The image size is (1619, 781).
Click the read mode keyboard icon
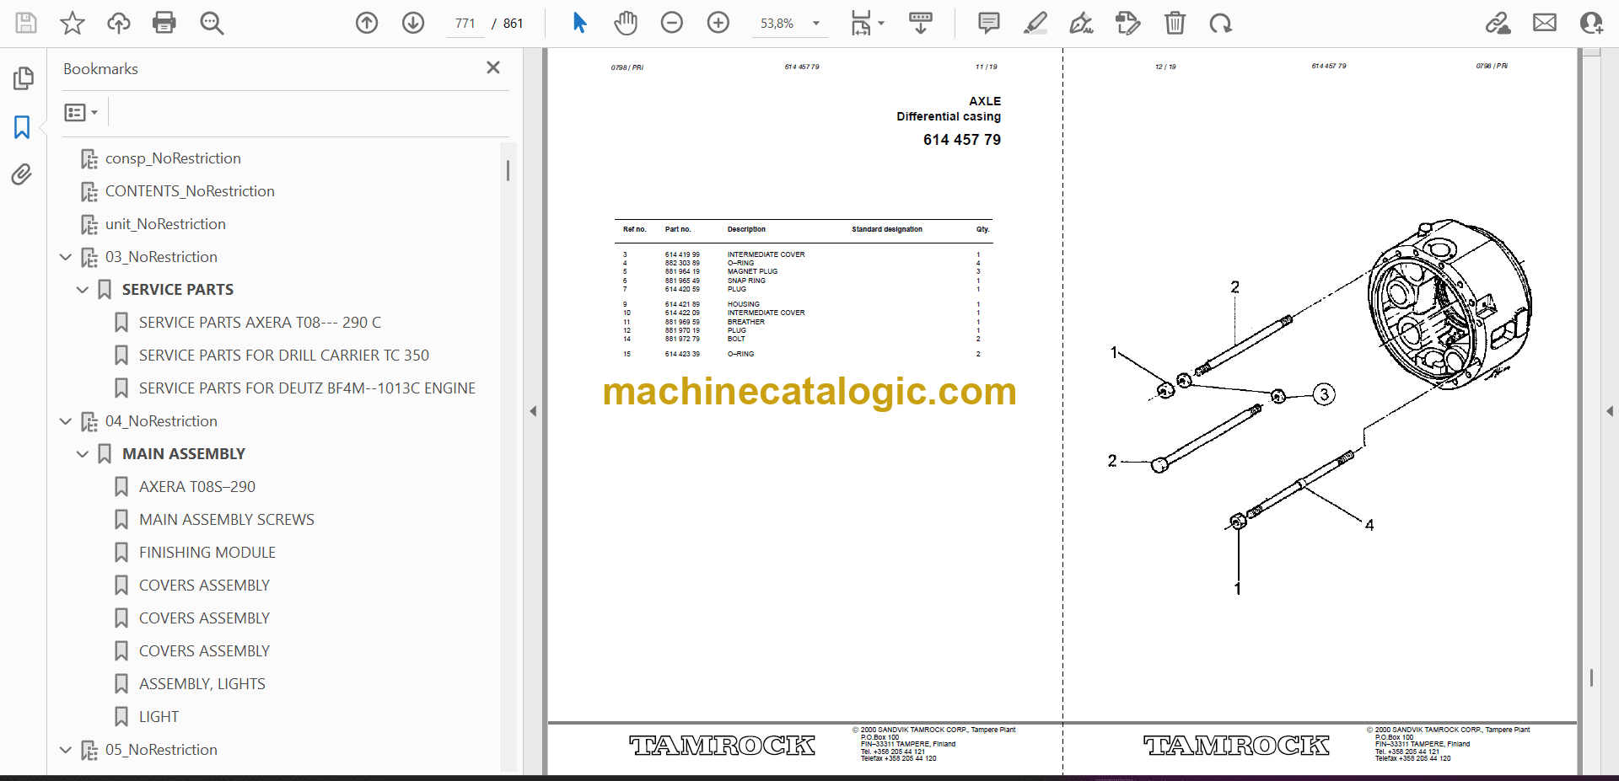click(921, 23)
